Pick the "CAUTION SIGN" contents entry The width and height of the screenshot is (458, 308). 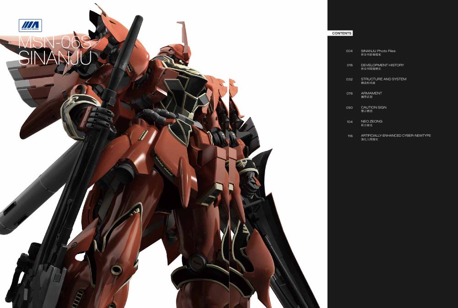pyautogui.click(x=374, y=107)
